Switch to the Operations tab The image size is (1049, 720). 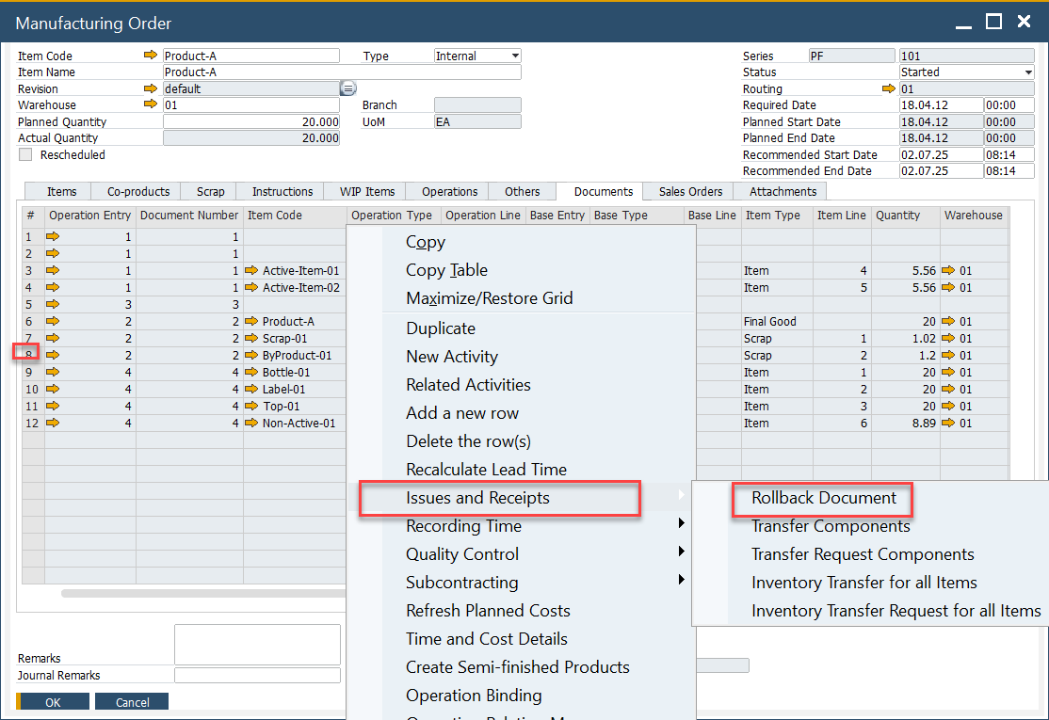449,191
